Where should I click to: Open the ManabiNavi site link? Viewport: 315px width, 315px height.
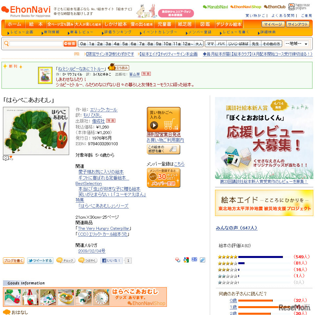pos(215,7)
